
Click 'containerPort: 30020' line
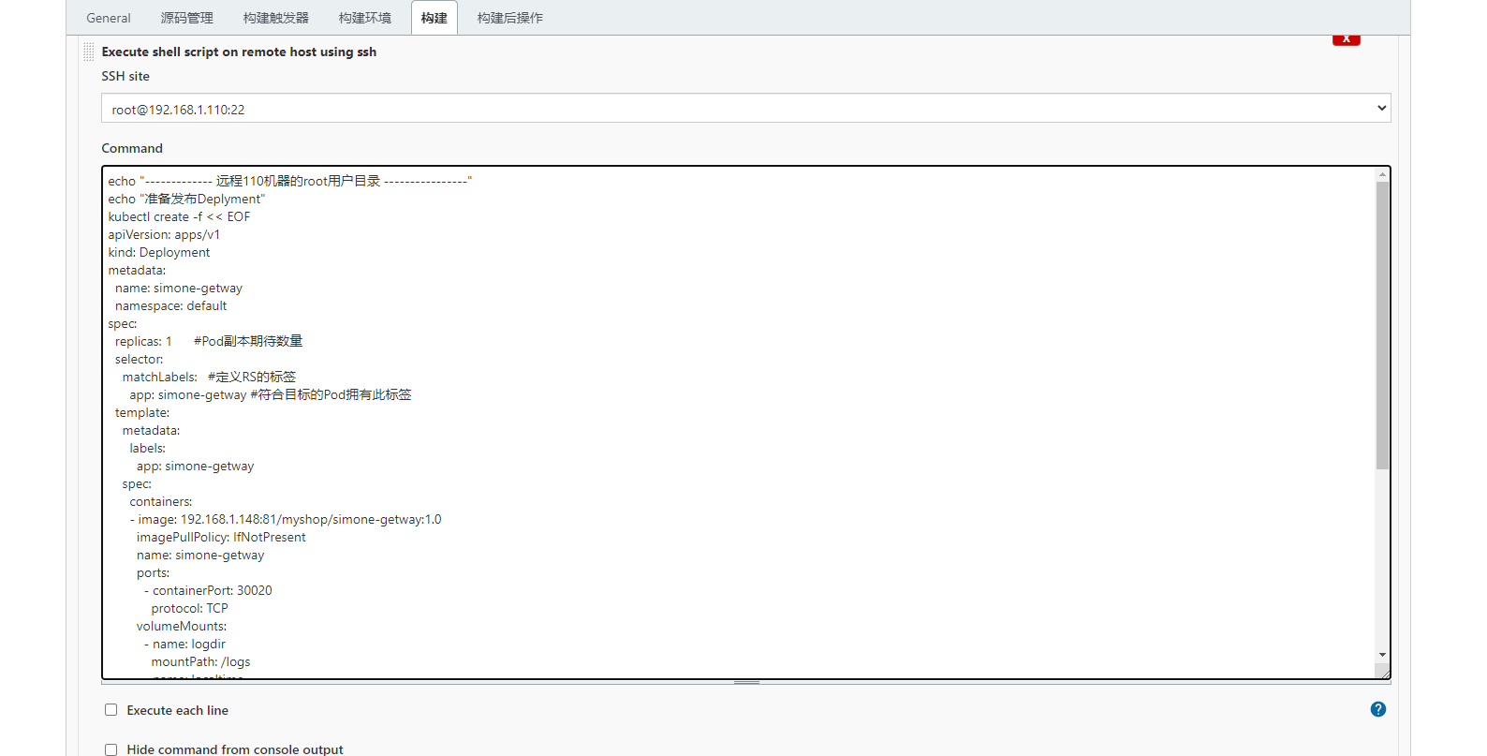coord(208,590)
